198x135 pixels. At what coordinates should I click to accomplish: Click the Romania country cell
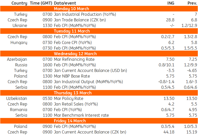click(x=18, y=110)
